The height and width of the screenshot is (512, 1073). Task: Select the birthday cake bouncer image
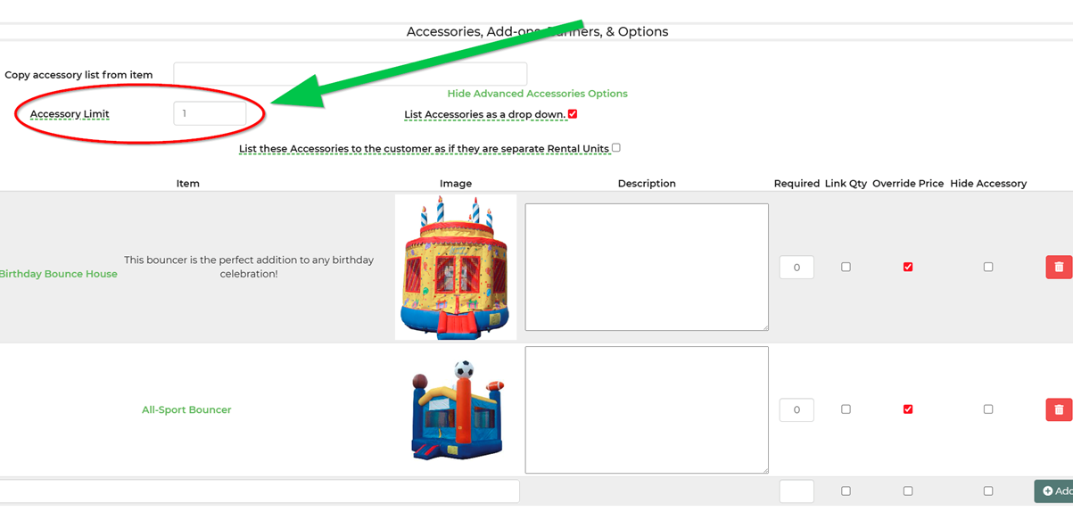456,267
